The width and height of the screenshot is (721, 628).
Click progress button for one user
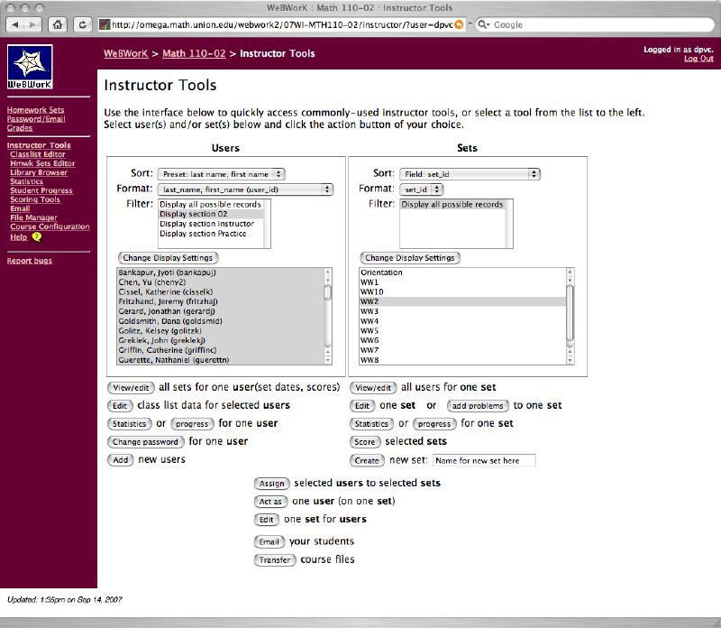pos(192,423)
